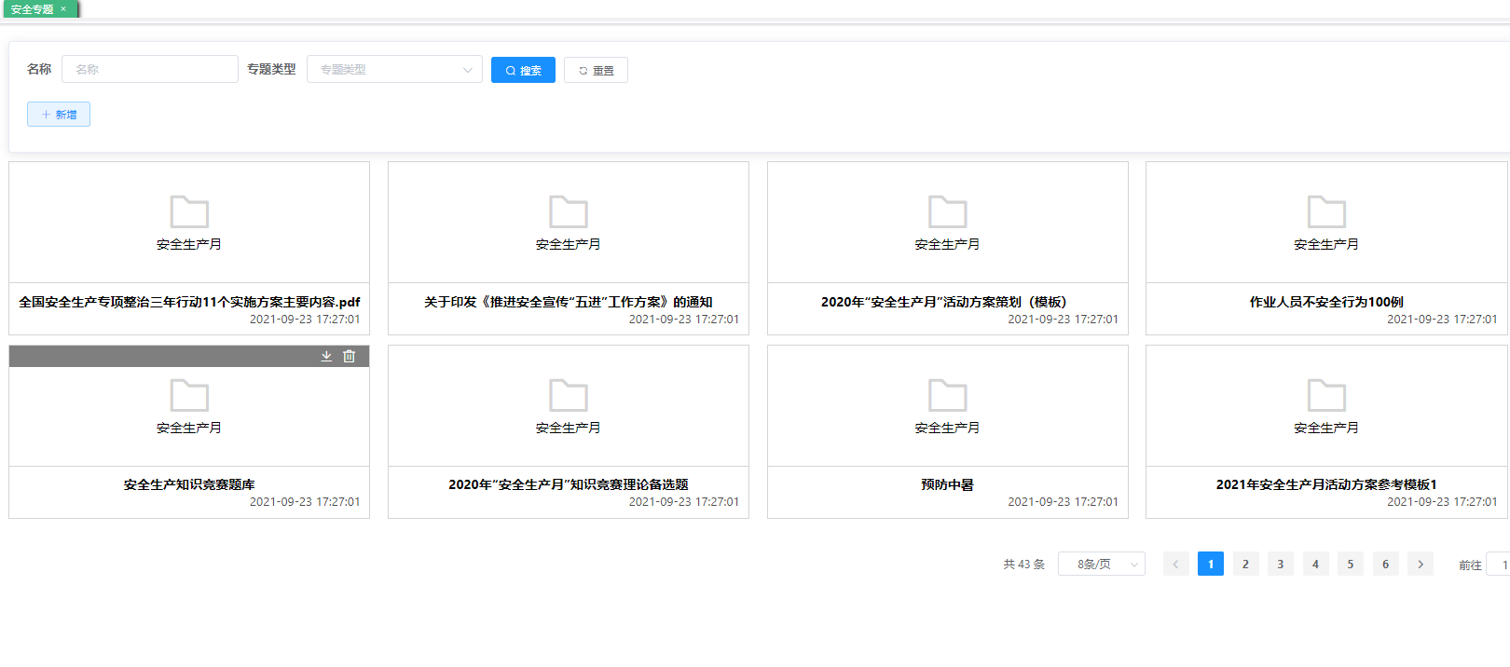Close the 安全专题 tab
This screenshot has height=667, width=1510.
(63, 9)
